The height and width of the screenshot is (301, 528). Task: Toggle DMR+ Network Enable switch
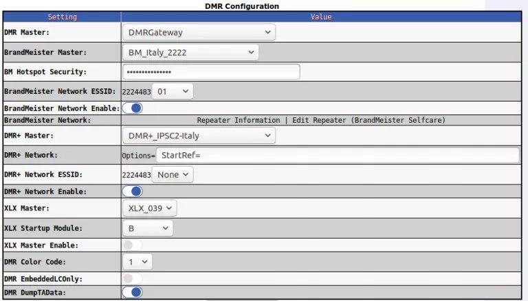point(132,191)
